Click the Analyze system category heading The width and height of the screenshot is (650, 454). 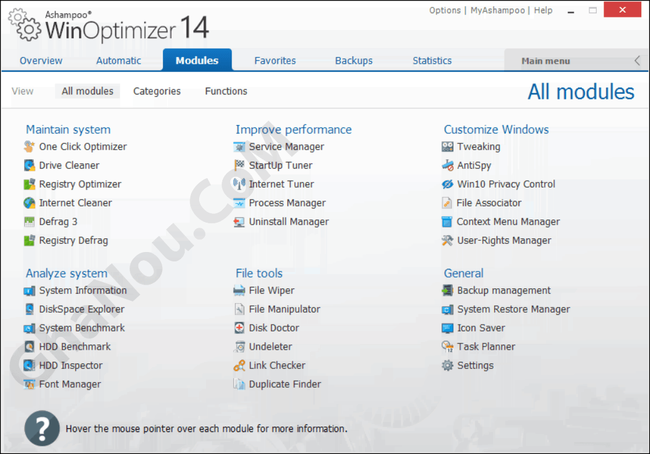(x=66, y=273)
